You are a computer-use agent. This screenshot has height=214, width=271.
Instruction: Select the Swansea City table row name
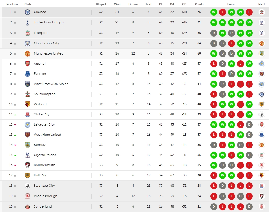(x=44, y=186)
